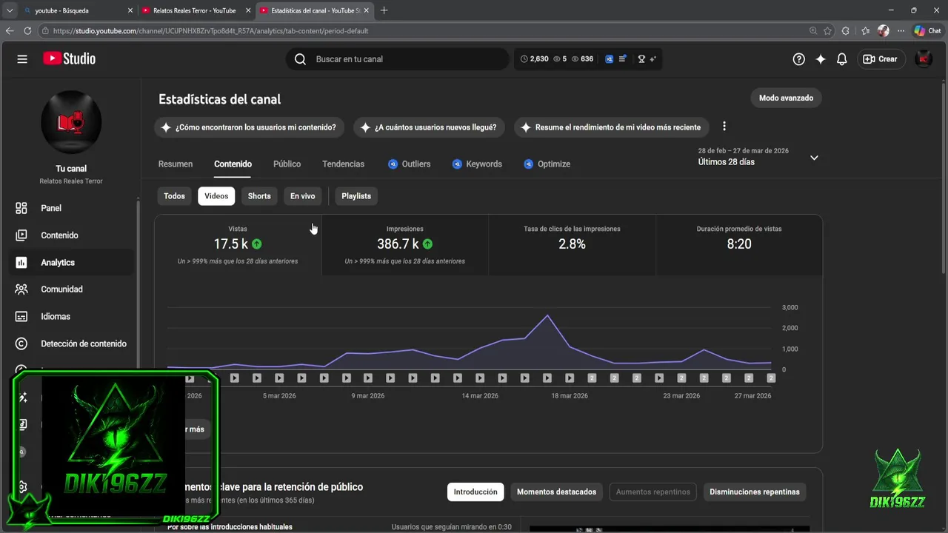Viewport: 948px width, 533px height.
Task: Click '¿Cómo encontraron los usuarios mi contenido?' suggestion
Action: click(249, 127)
